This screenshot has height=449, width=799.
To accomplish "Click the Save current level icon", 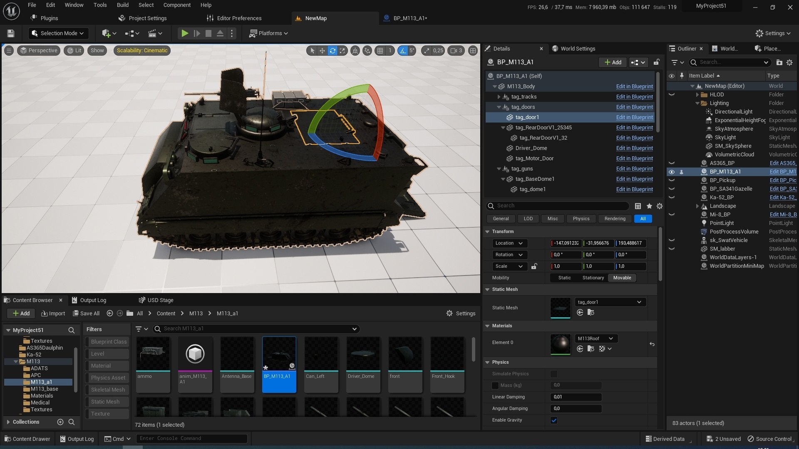I will (x=11, y=33).
